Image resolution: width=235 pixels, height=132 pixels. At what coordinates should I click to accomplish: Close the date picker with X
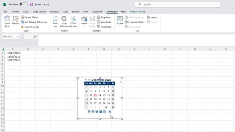point(110,111)
